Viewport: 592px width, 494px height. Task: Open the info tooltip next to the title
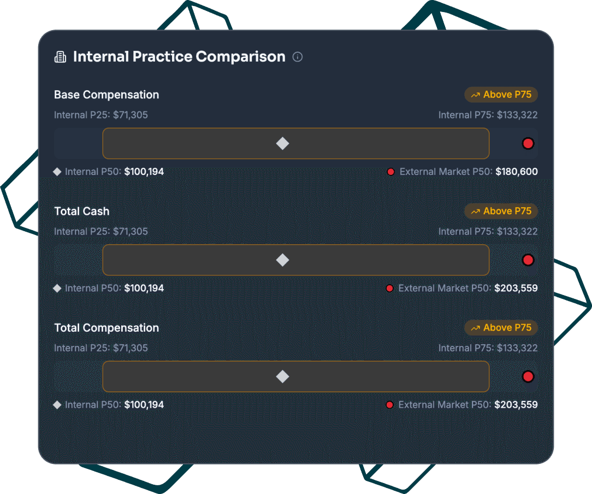pyautogui.click(x=298, y=57)
